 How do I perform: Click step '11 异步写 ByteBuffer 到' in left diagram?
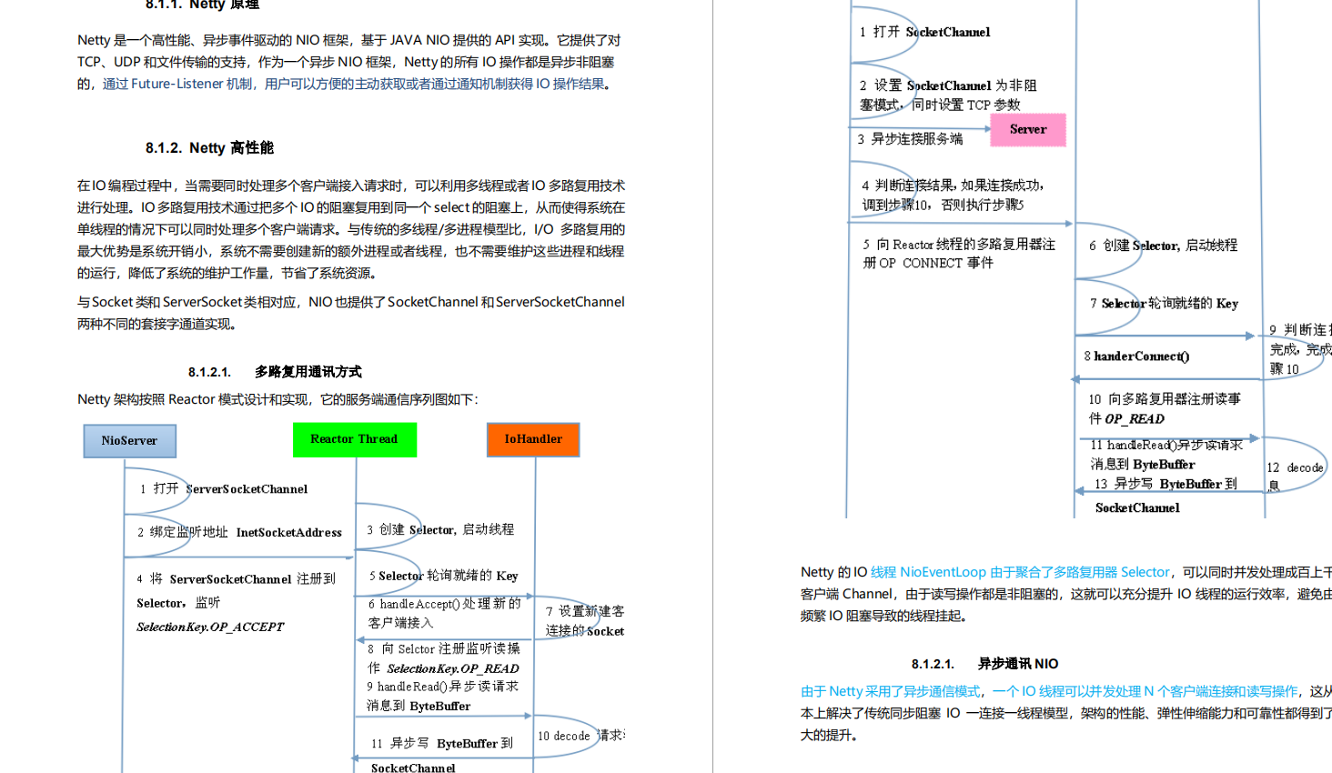coord(441,743)
